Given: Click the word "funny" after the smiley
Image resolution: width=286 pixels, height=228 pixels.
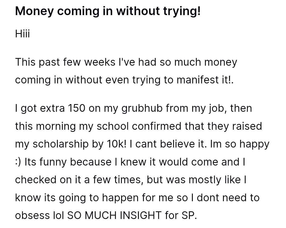Looking at the screenshot, I should [x=54, y=162].
